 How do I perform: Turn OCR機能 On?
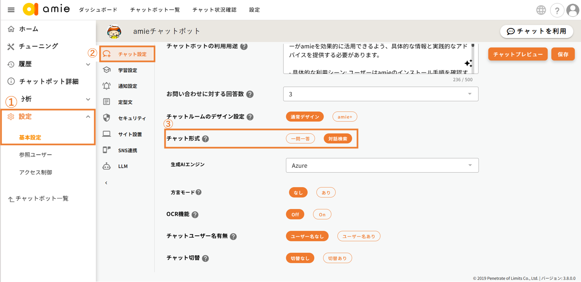click(322, 214)
